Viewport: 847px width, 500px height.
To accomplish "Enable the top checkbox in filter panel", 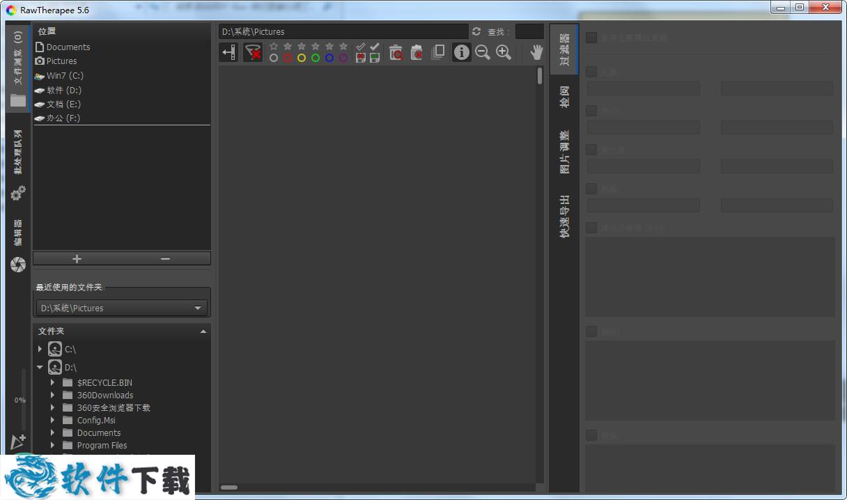I will pyautogui.click(x=591, y=38).
